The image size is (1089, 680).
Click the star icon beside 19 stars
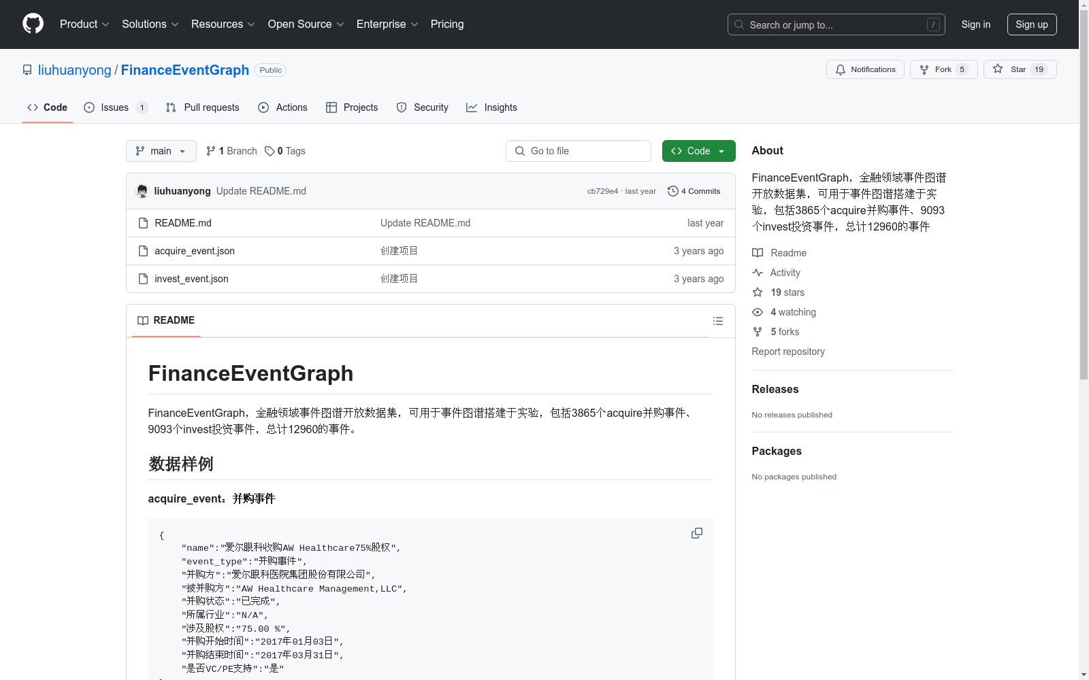coord(758,292)
